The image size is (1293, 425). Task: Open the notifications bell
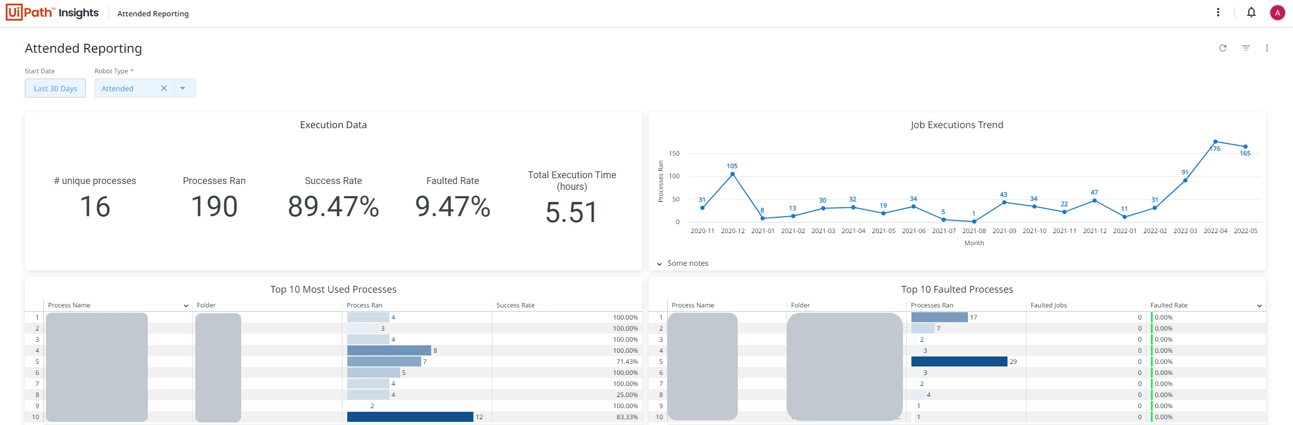1251,12
